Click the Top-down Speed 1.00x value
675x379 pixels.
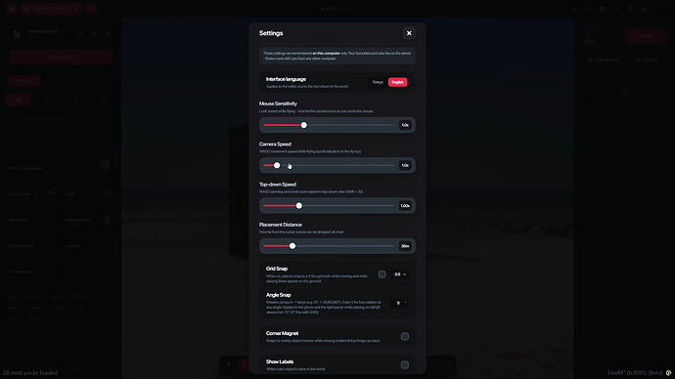pyautogui.click(x=405, y=206)
